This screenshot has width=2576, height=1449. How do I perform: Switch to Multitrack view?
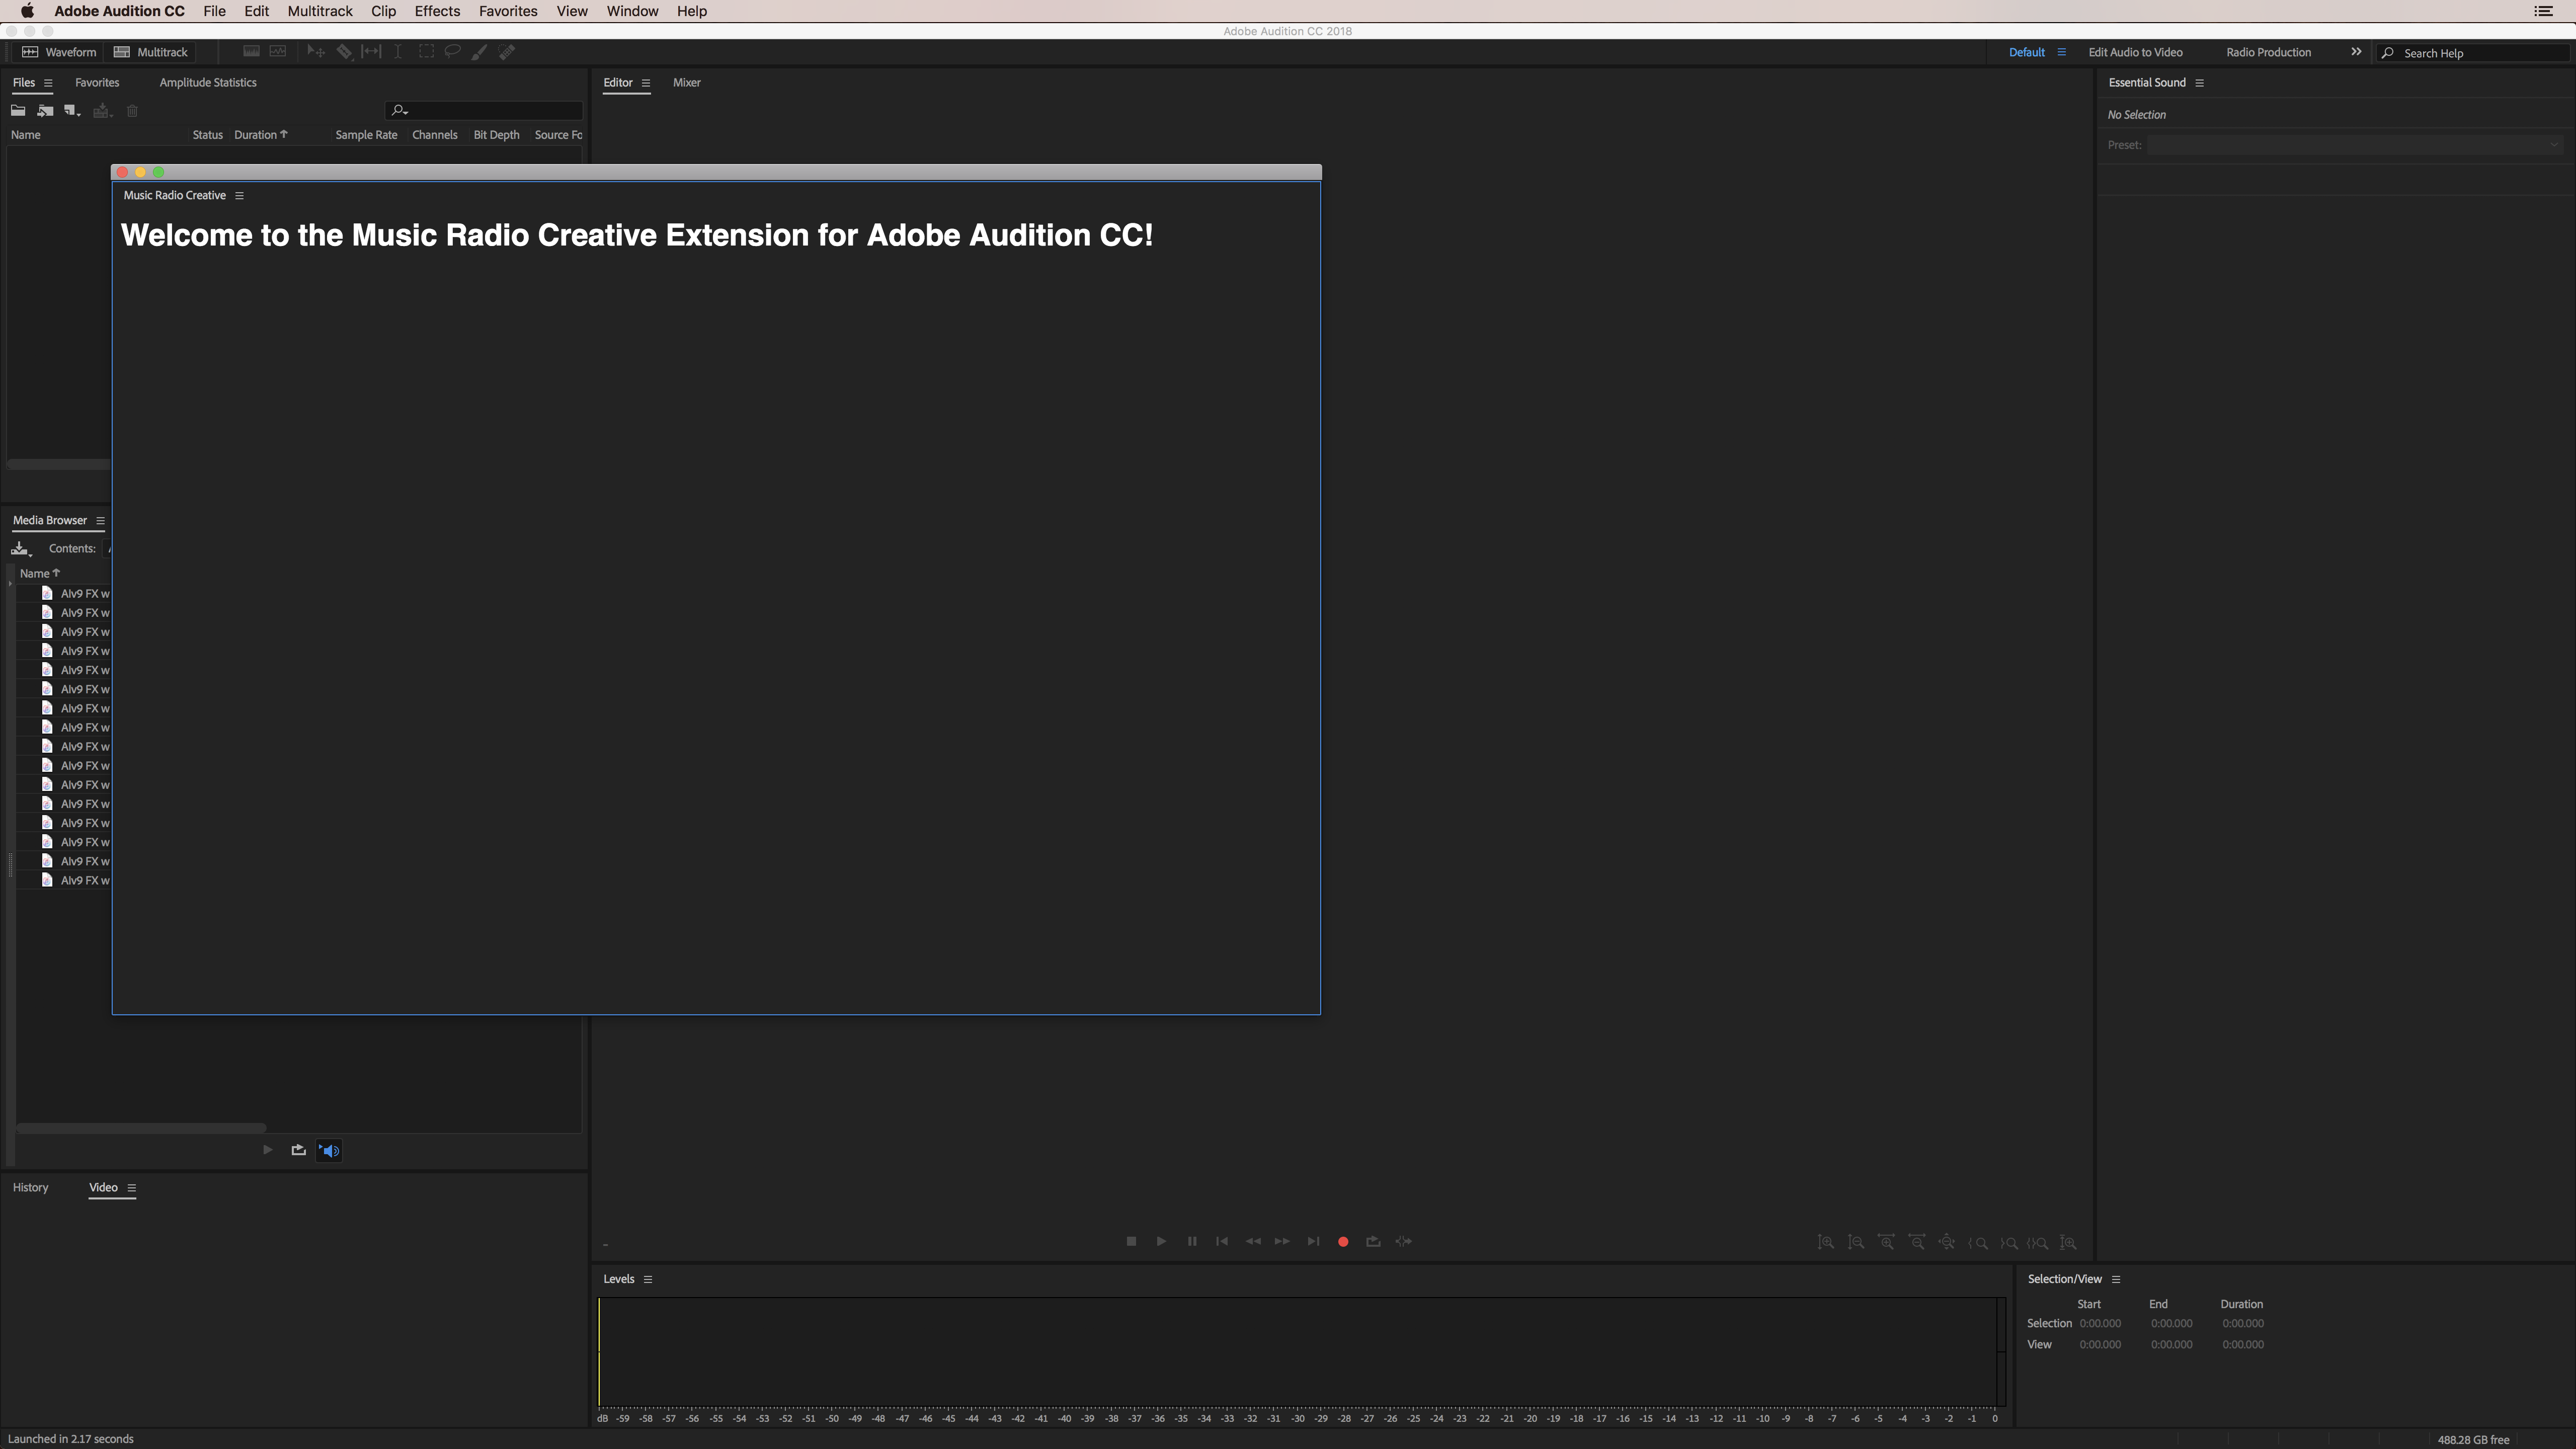151,52
